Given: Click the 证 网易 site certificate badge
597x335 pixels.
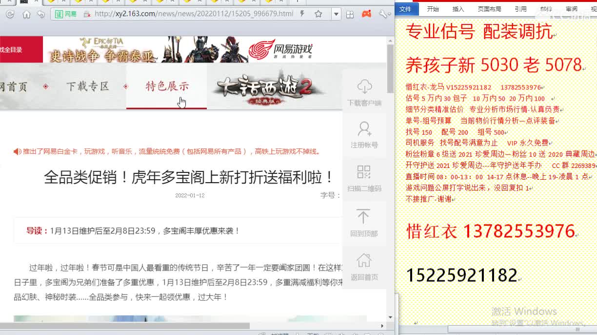Looking at the screenshot, I should [x=66, y=14].
